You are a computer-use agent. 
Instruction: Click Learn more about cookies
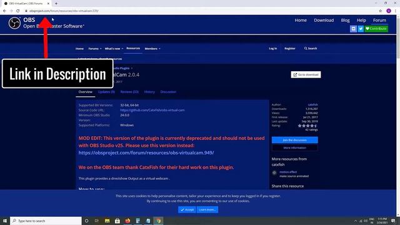(207, 209)
